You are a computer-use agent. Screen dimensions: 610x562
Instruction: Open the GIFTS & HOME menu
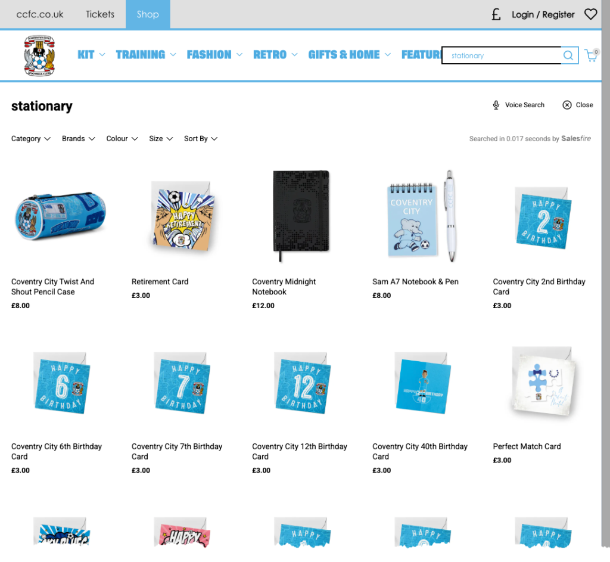pos(349,55)
